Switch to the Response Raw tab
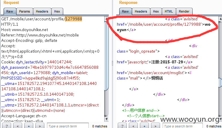This screenshot has width=222, height=128. [x=125, y=11]
